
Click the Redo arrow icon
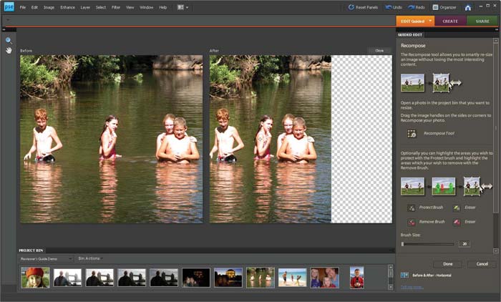[x=412, y=7]
